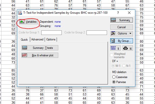Switch to the Options tab
The height and width of the screenshot is (104, 155).
[51, 39]
